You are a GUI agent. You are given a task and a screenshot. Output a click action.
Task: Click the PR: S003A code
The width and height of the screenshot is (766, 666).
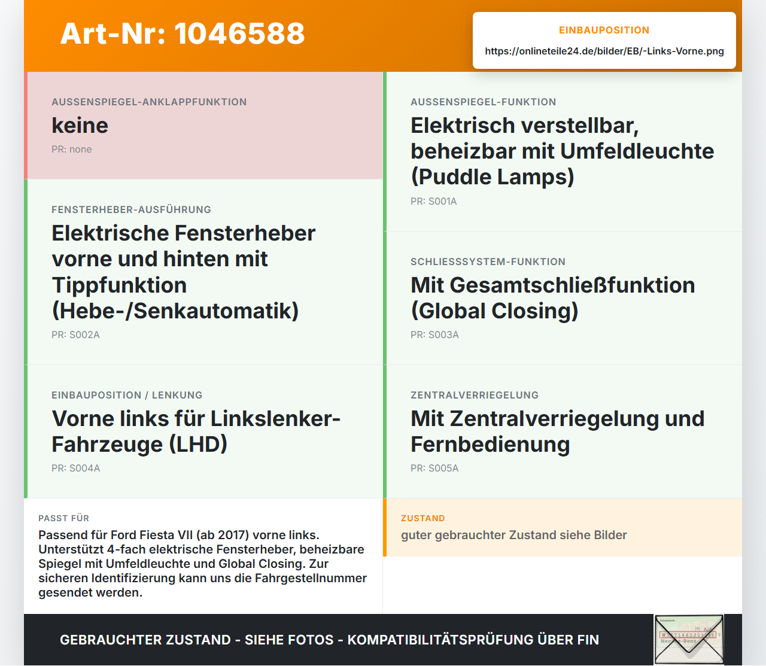[x=434, y=334]
